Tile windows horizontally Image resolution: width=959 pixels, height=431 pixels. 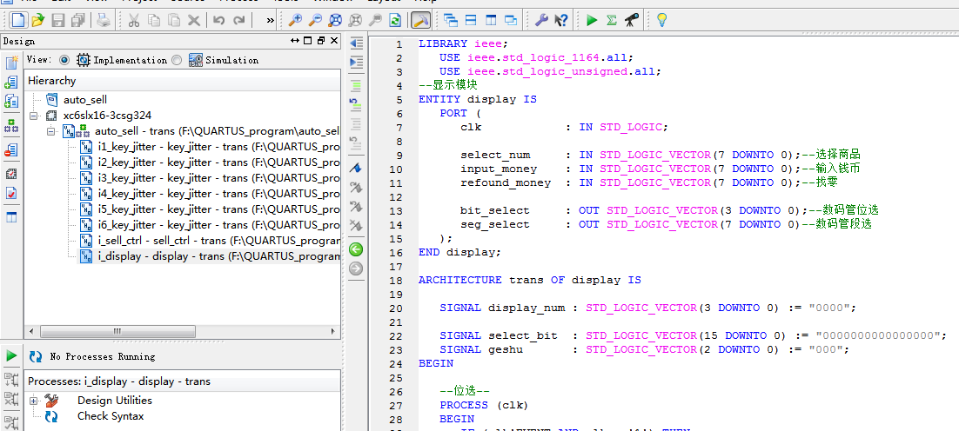coord(471,20)
